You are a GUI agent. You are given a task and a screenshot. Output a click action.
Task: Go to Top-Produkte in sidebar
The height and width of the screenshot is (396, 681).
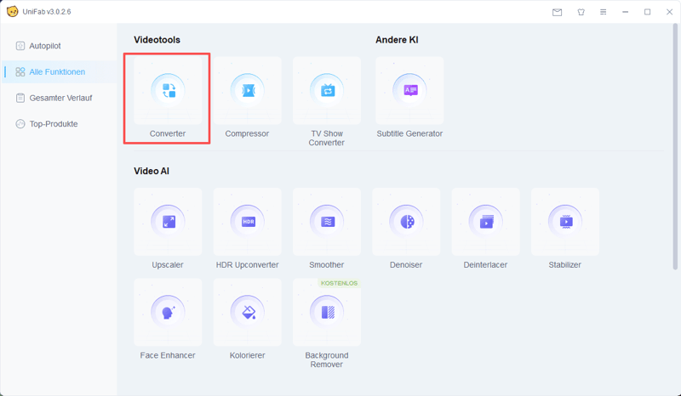(53, 124)
